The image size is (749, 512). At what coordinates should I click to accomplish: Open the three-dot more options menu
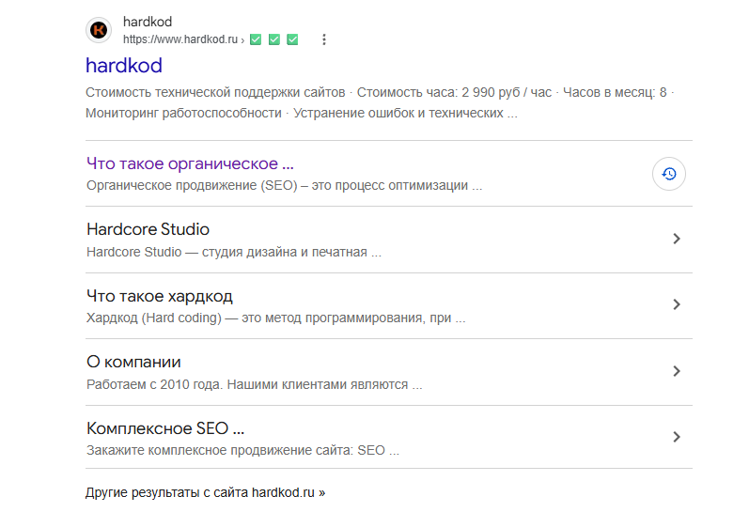(x=324, y=39)
